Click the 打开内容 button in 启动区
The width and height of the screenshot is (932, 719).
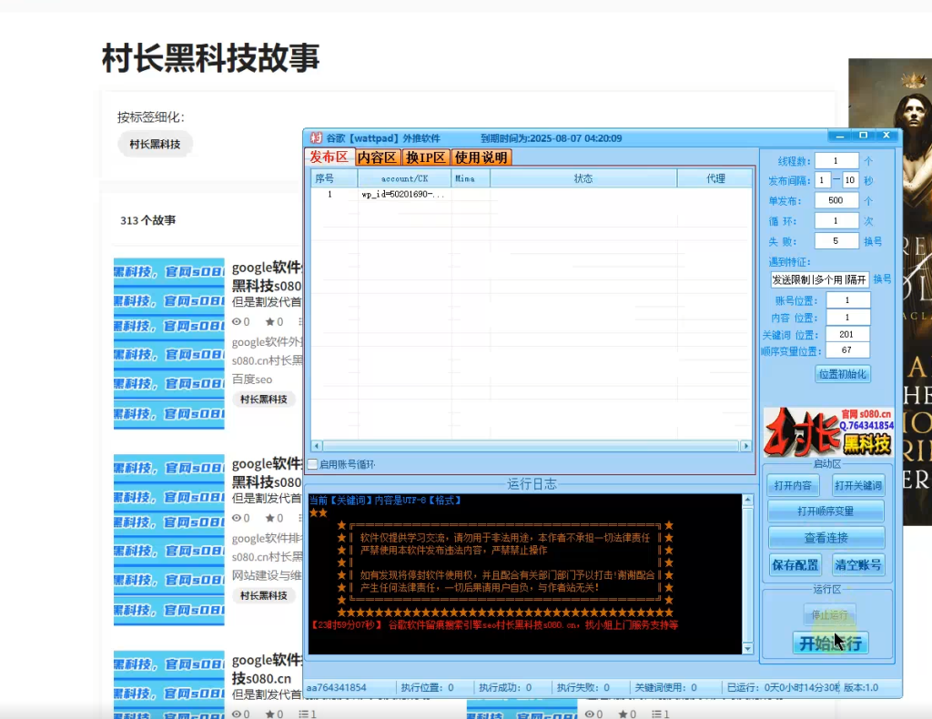794,484
